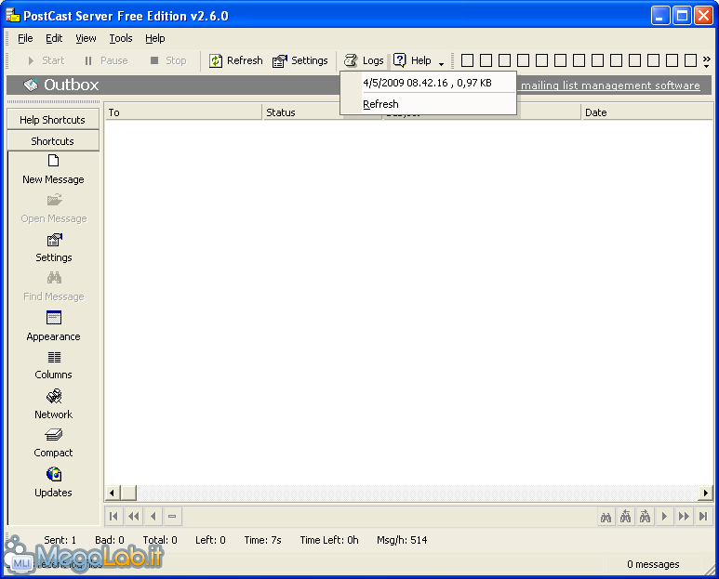Open the Network shortcut
Viewport: 719px width, 579px height.
coord(53,397)
